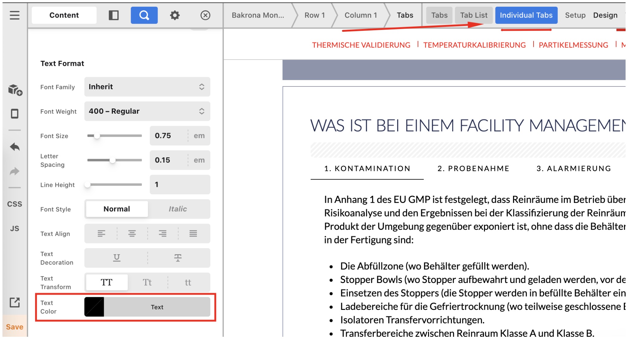This screenshot has width=628, height=341.
Task: Click the search magnifier button
Action: (144, 15)
